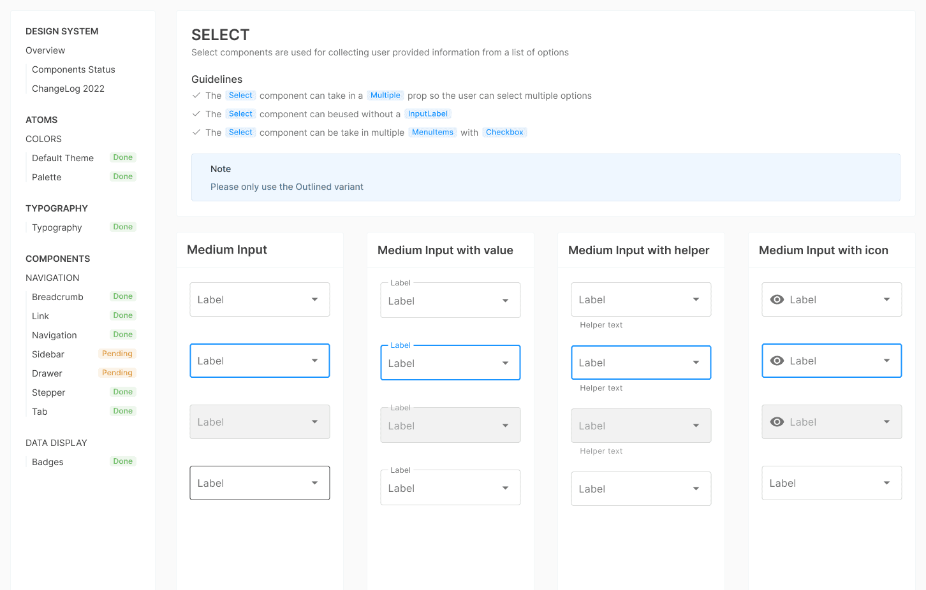Screen dimensions: 926x590
Task: Open Components Status page
Action: click(x=73, y=69)
